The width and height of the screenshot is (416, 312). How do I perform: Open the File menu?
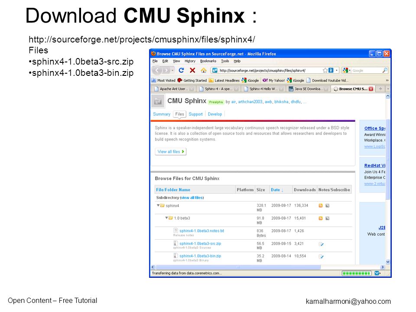pyautogui.click(x=155, y=61)
